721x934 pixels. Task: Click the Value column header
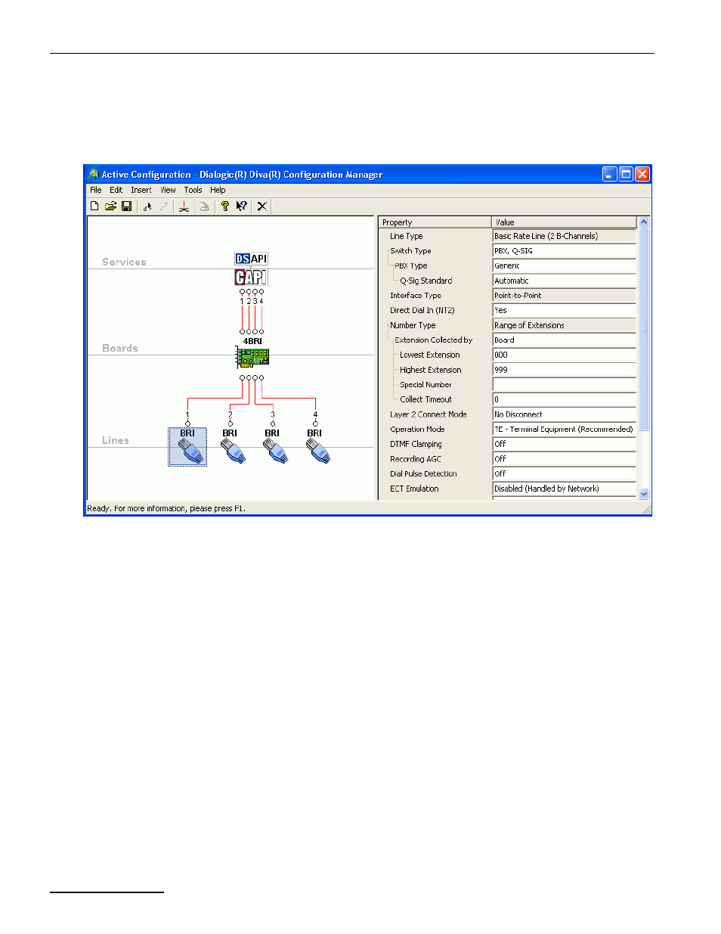click(564, 222)
